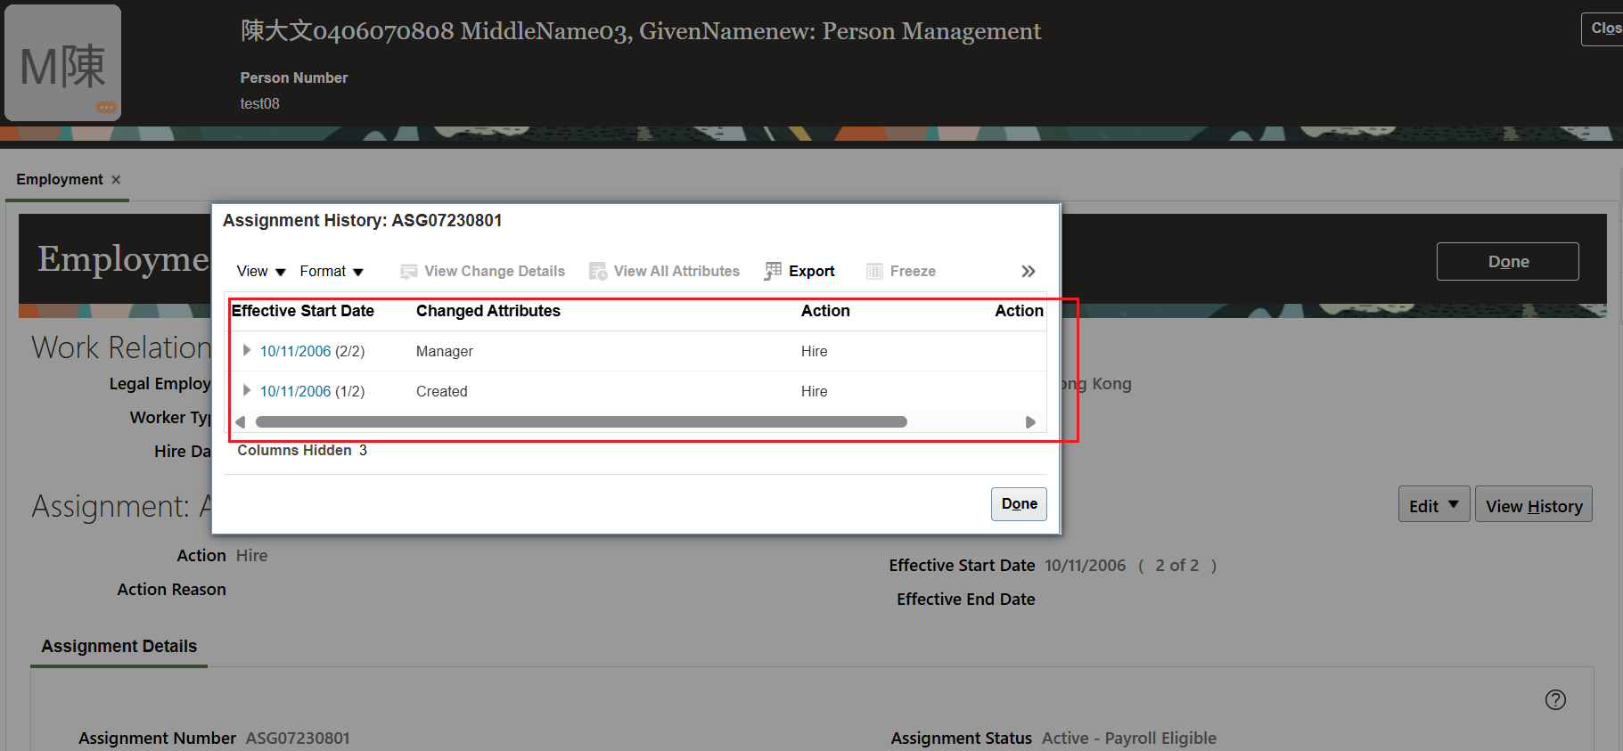Click the scroll-right arrow of the table
1623x751 pixels.
point(1030,422)
